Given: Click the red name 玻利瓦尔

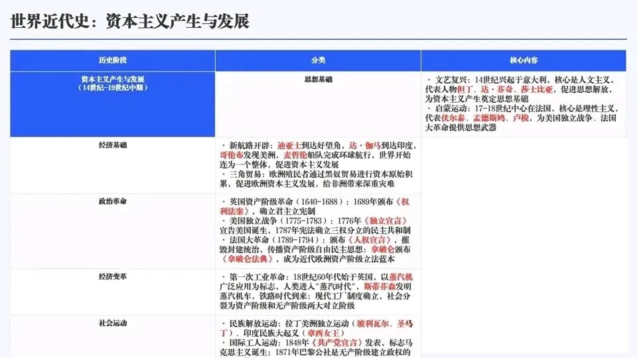Looking at the screenshot, I should tap(373, 324).
